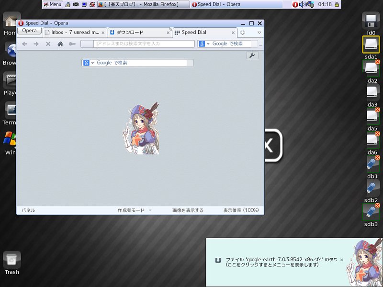Open the Opera main menu button
This screenshot has height=287, width=383.
29,31
